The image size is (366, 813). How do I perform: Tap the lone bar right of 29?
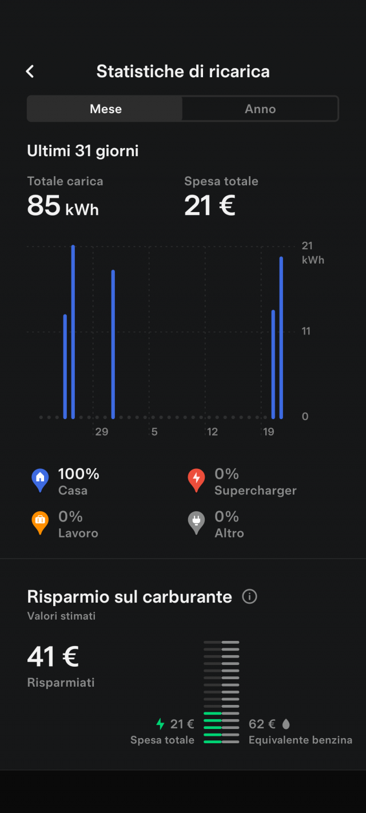[x=113, y=344]
